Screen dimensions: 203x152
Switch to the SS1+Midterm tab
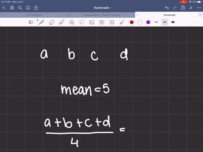(34, 15)
